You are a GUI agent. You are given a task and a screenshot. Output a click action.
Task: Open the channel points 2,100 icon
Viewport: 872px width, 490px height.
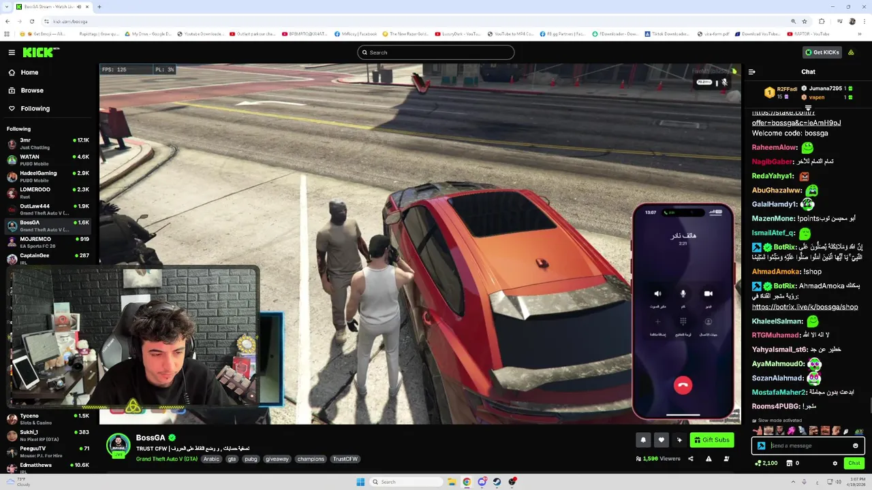tap(766, 463)
